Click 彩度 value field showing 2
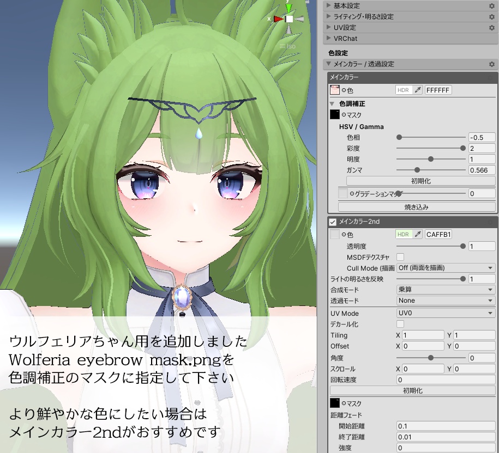This screenshot has width=499, height=453. 482,148
